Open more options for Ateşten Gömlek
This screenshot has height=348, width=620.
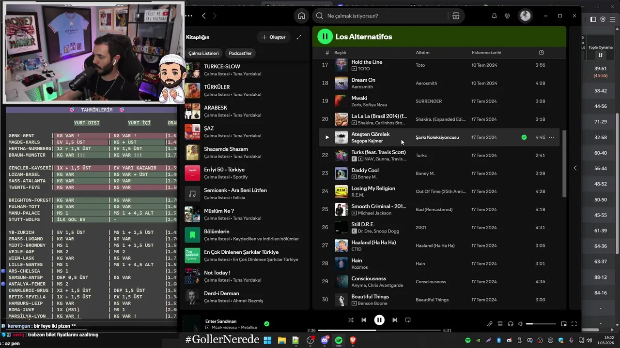click(551, 137)
